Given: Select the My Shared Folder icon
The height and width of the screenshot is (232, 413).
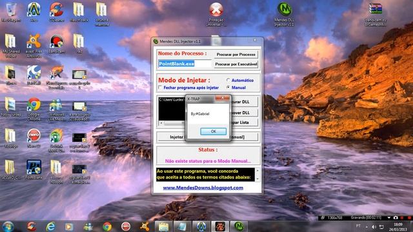Looking at the screenshot, I should (10, 46).
